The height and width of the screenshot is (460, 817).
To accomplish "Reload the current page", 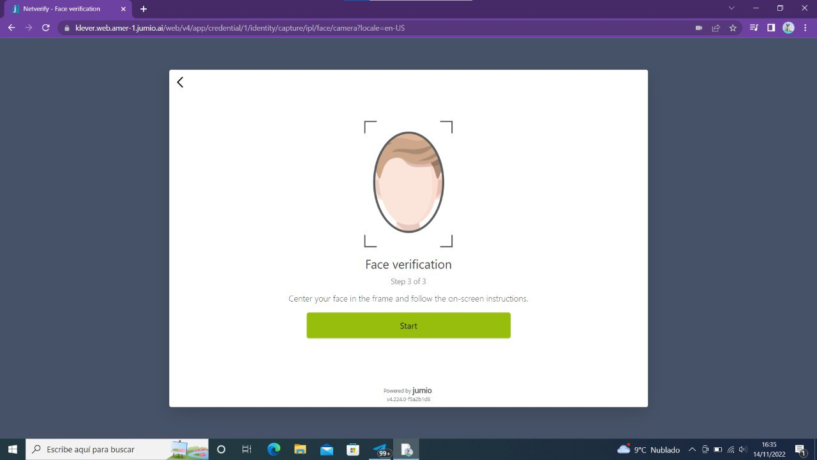I will tap(46, 27).
